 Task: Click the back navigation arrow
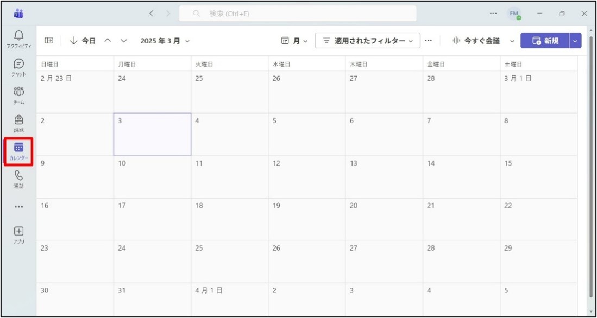[x=152, y=14]
